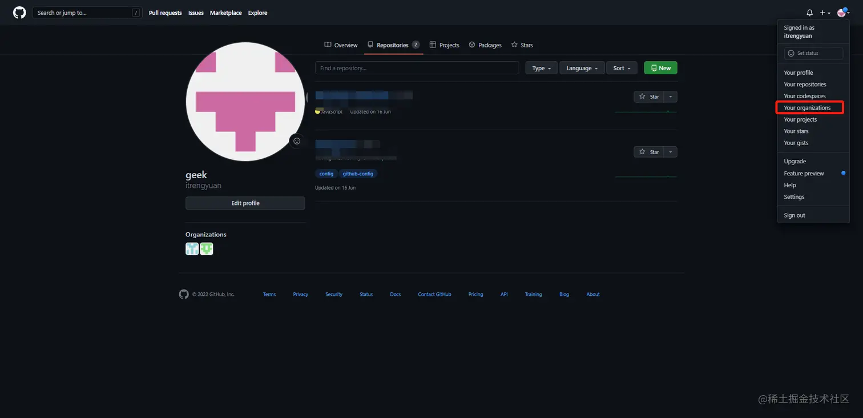Star the JavaScript repository
863x418 pixels.
point(650,97)
